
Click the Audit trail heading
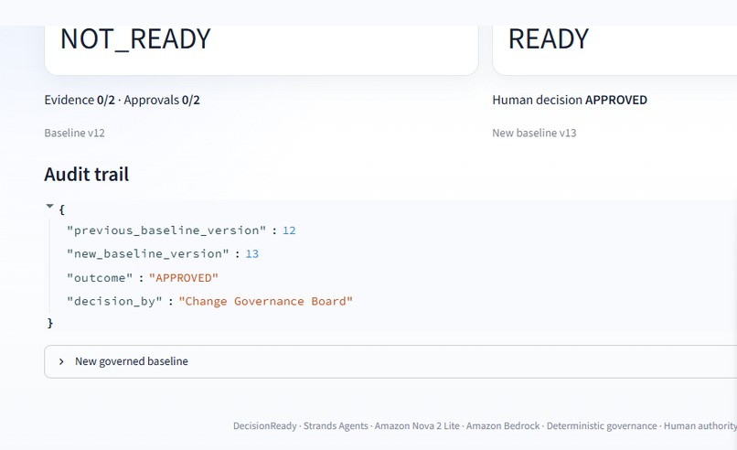(x=87, y=175)
